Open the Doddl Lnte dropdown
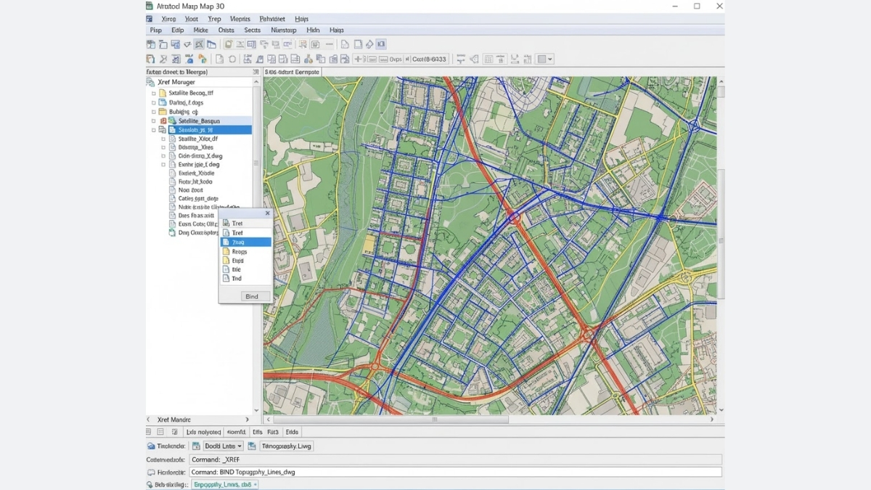Image resolution: width=871 pixels, height=490 pixels. (223, 446)
